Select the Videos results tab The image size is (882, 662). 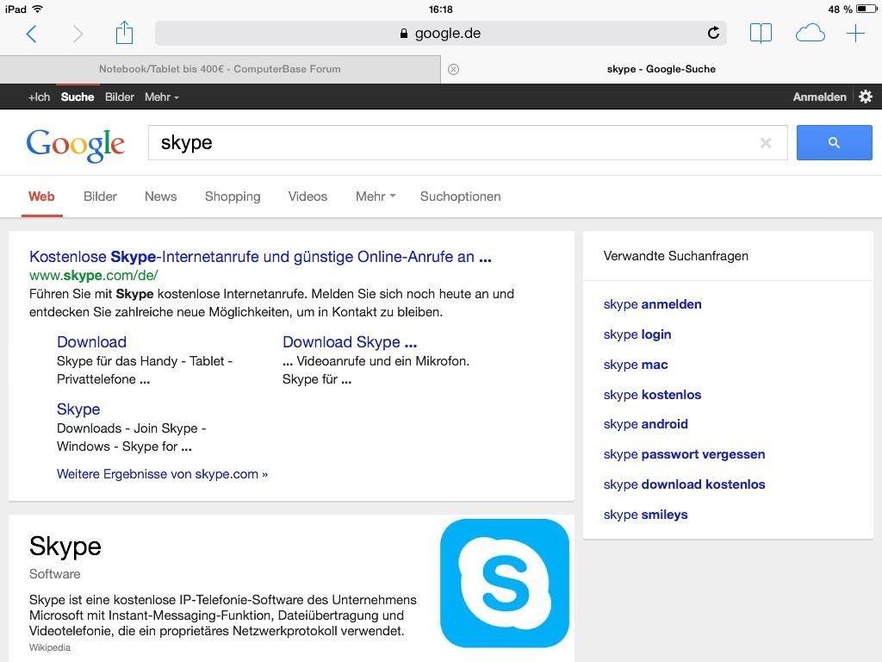pyautogui.click(x=307, y=197)
